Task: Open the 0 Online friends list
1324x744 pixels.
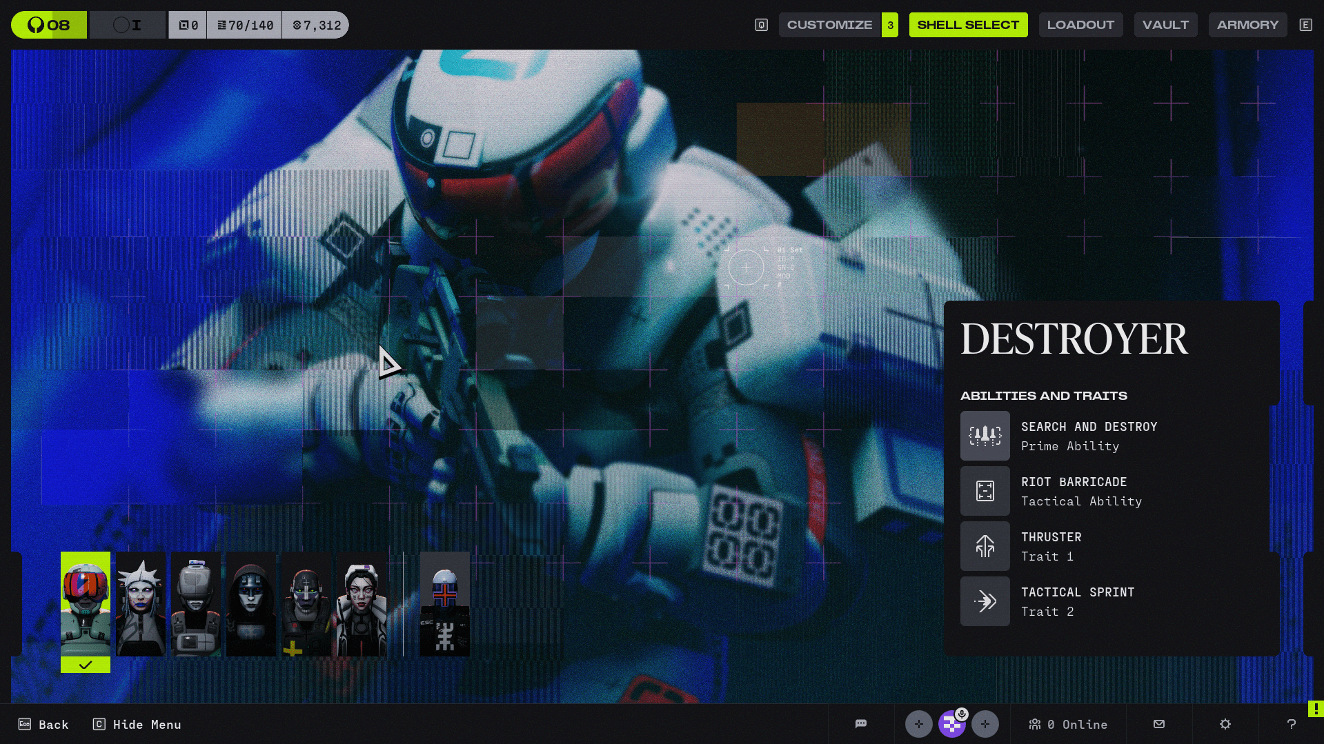Action: click(1068, 725)
